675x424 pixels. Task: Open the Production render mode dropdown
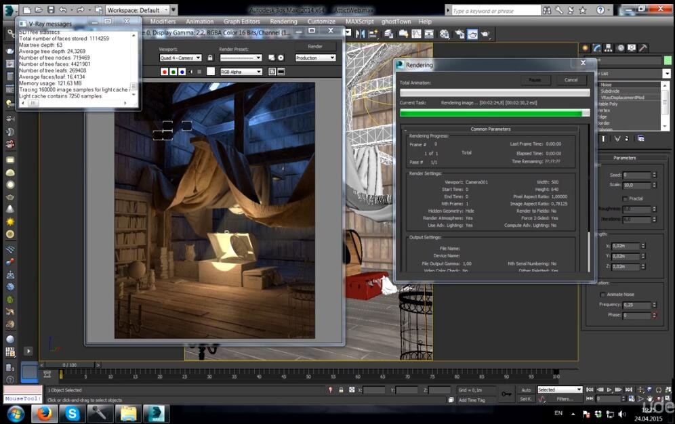coord(315,58)
